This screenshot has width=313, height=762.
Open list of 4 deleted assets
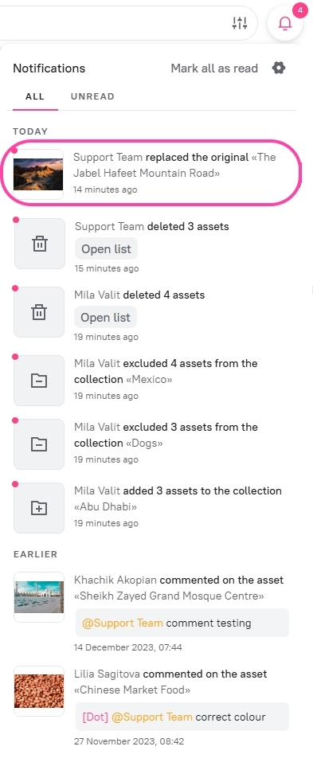(105, 318)
